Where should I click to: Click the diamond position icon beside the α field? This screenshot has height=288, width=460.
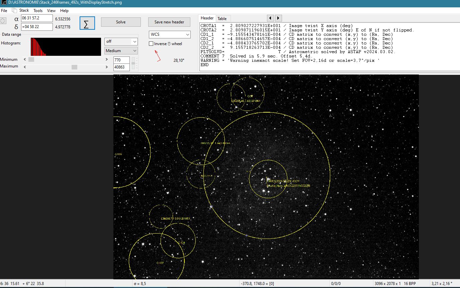coord(4,20)
